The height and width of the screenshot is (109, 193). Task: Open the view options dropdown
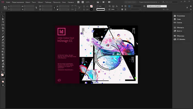point(98,2)
